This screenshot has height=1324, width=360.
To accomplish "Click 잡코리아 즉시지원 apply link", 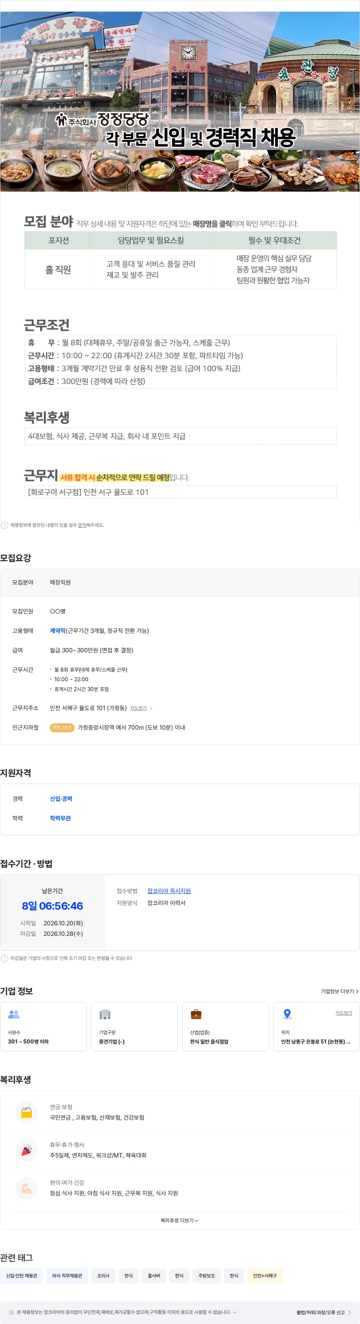I will [x=169, y=891].
